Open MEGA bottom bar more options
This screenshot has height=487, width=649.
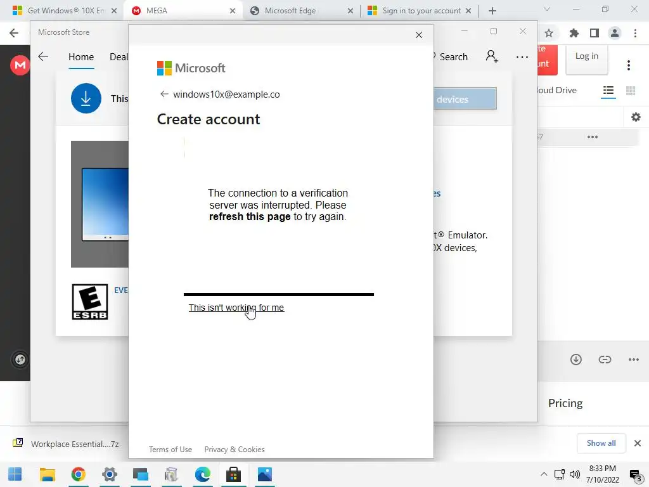tap(633, 360)
